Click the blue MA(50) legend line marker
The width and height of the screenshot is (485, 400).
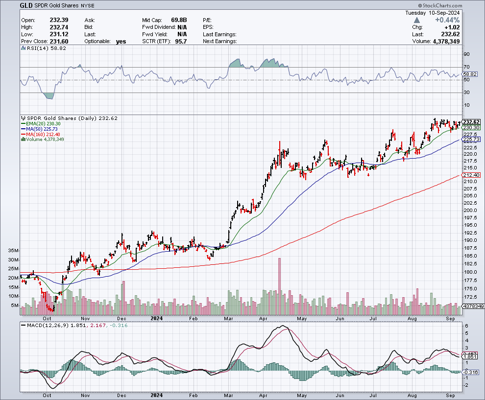pyautogui.click(x=23, y=129)
